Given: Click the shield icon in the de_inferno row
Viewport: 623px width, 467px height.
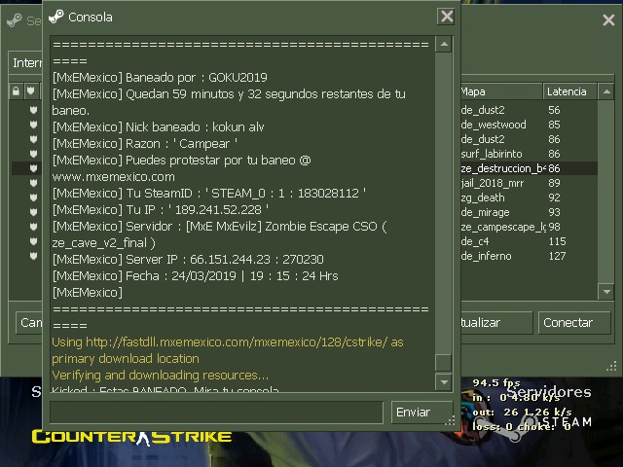Looking at the screenshot, I should click(x=33, y=256).
